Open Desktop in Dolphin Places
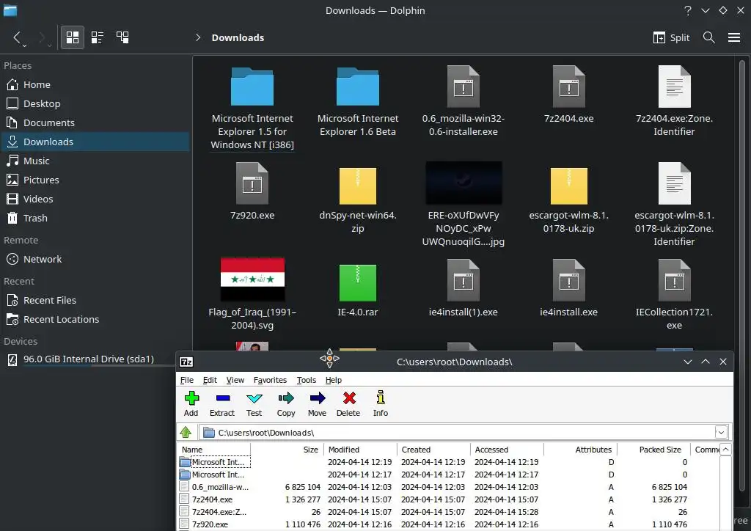This screenshot has height=531, width=751. click(x=95, y=104)
